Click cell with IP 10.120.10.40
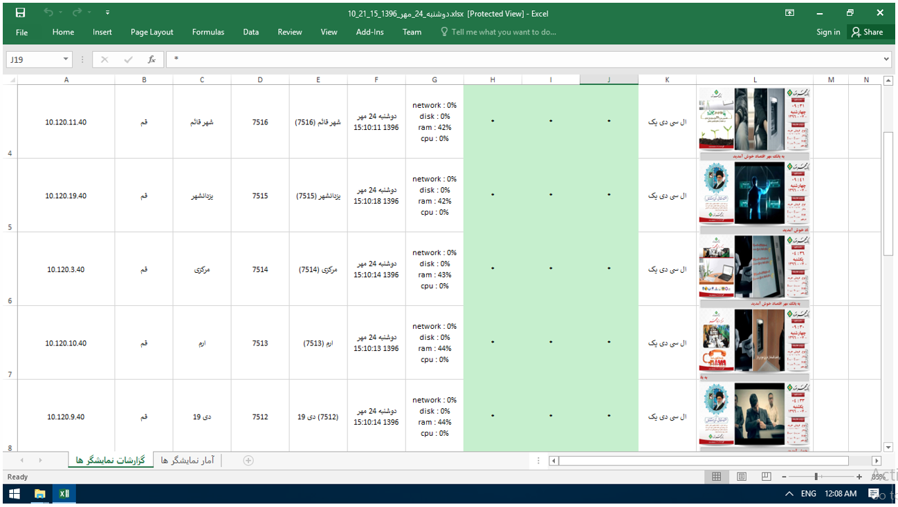 pos(66,343)
